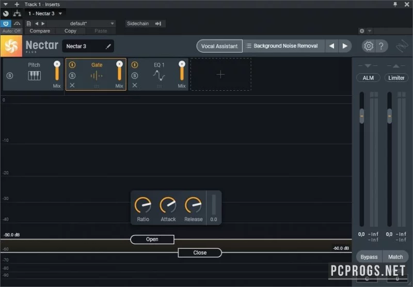Click the Bypass button
Image resolution: width=413 pixels, height=287 pixels.
click(x=369, y=257)
